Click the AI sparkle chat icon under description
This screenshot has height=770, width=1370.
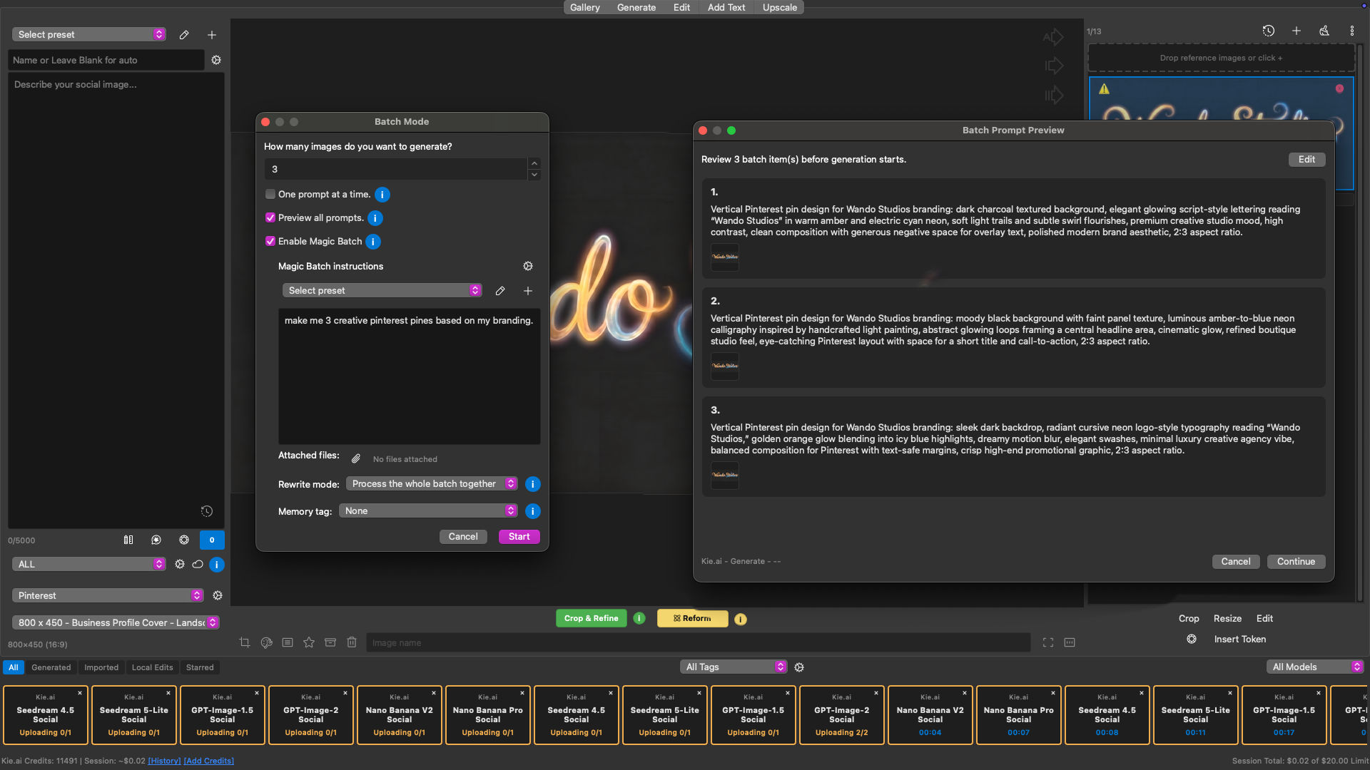[x=156, y=540]
